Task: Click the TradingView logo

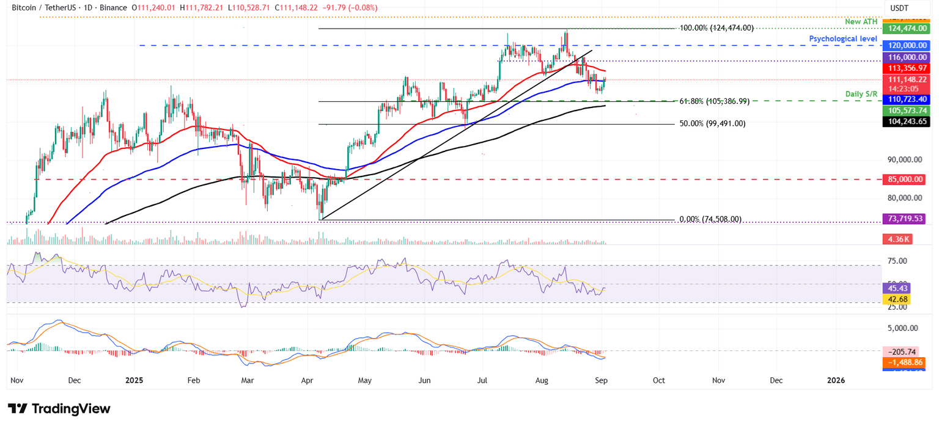Action: click(58, 408)
